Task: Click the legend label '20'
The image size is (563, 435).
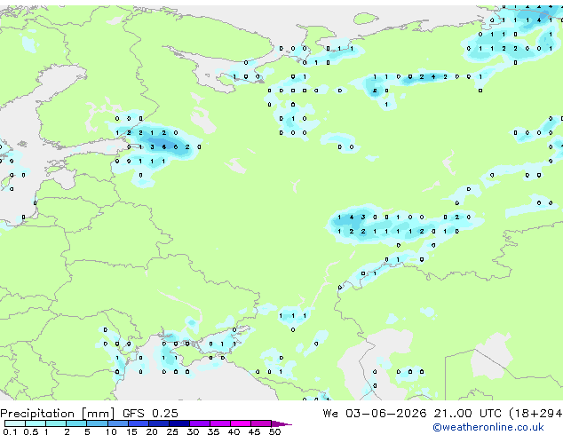Action: 152,431
